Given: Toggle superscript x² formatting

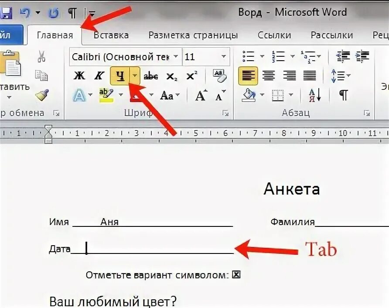Looking at the screenshot, I should point(192,76).
